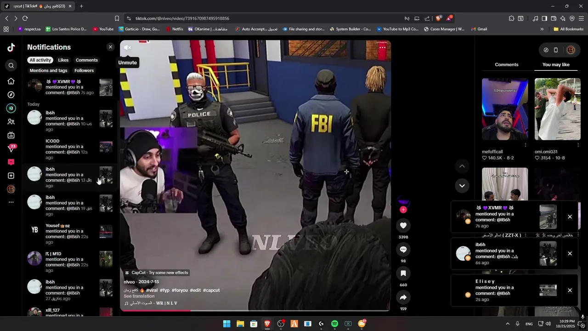Select the Followers notifications filter
Viewport: 588px width, 331px height.
pyautogui.click(x=84, y=70)
